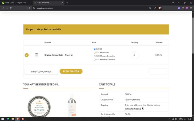
Task: Open the browser hamburger menu
Action: pyautogui.click(x=191, y=8)
